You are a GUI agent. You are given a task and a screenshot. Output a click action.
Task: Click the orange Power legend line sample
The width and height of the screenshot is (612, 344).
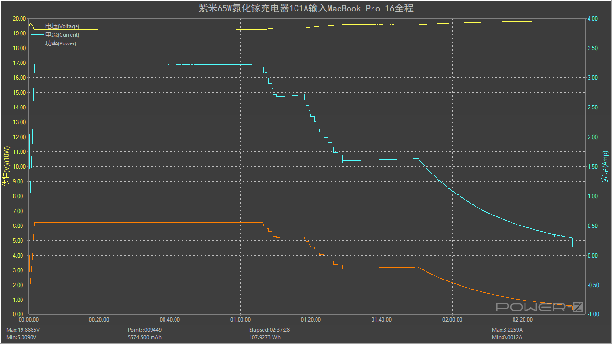pos(37,43)
